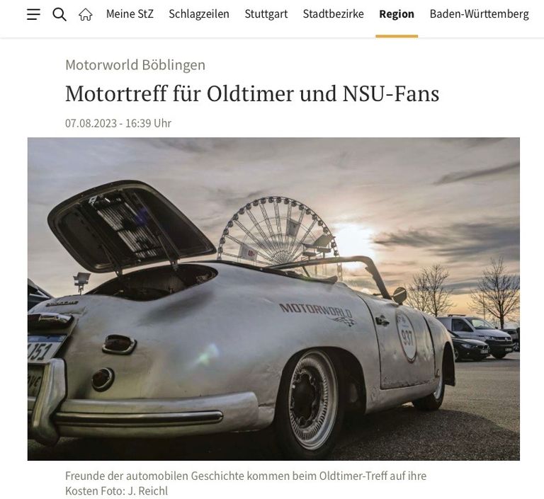Click the yellow underline beneath Region
Image resolution: width=544 pixels, height=499 pixels.
click(x=397, y=36)
